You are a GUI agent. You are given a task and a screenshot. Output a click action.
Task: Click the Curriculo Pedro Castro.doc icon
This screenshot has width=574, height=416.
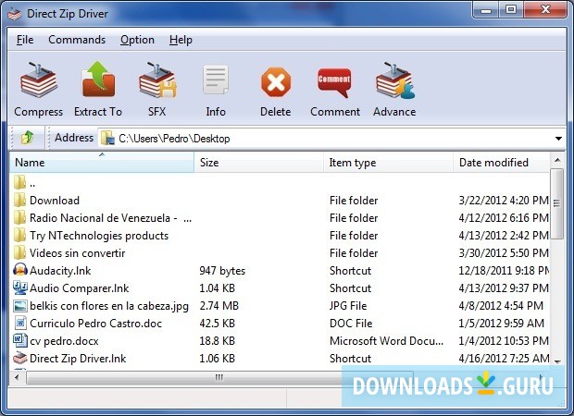pyautogui.click(x=21, y=323)
